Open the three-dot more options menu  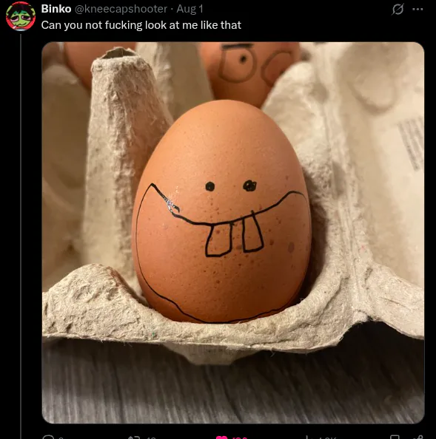coord(417,10)
